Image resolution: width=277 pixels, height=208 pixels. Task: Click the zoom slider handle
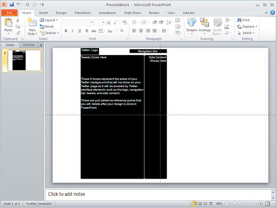point(235,204)
